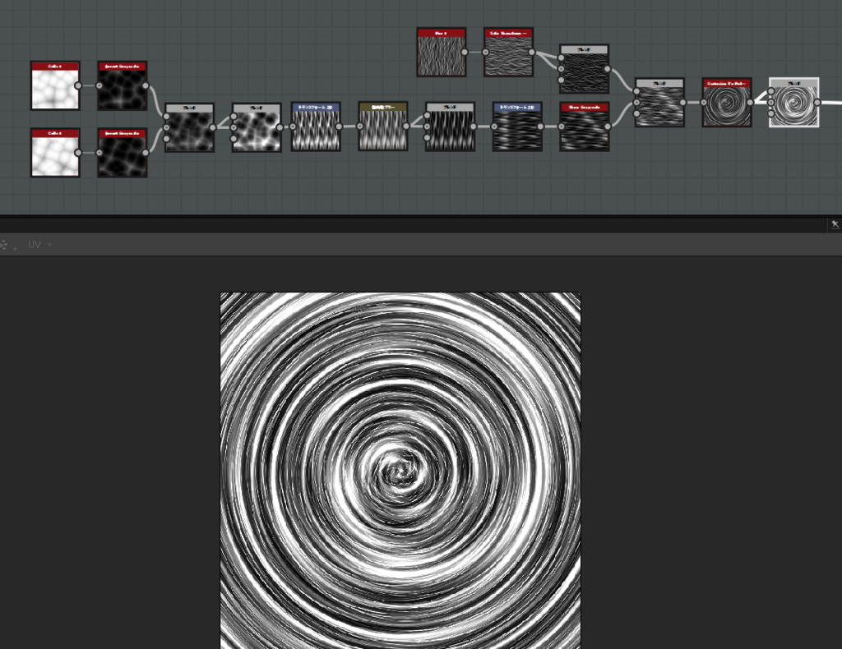Select the upper Cells 1 node
Screen dimensions: 842x649
point(55,85)
